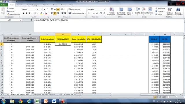Switch to Insertar tab
Screen dimensions: 185x104
coord(20,5)
